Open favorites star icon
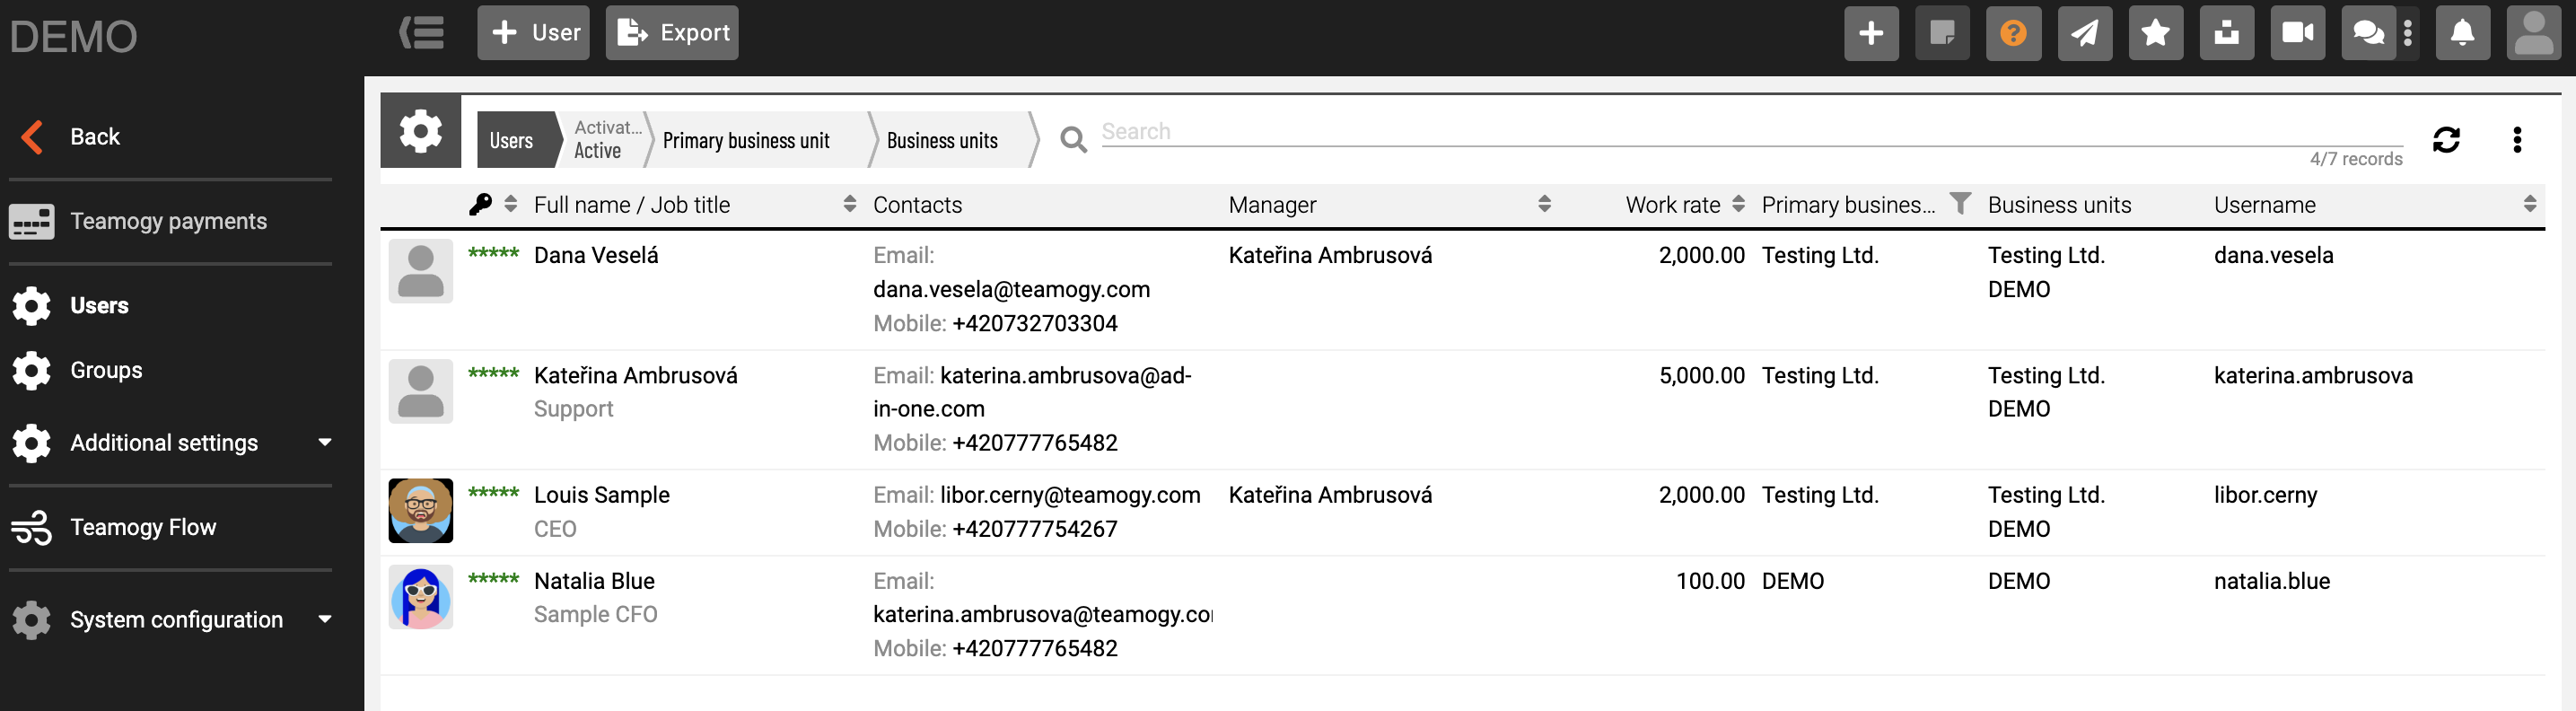 (2155, 33)
